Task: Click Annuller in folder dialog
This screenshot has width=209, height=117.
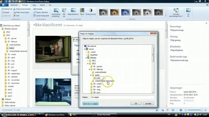Action: 148,104
